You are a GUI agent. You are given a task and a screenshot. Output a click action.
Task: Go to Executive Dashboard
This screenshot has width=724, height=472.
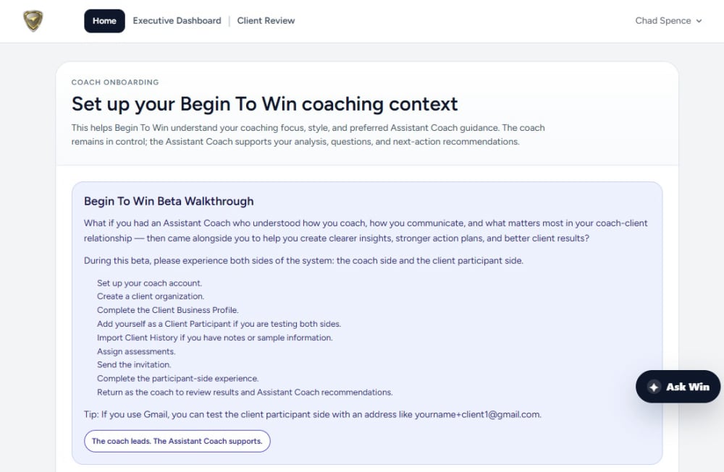tap(177, 21)
